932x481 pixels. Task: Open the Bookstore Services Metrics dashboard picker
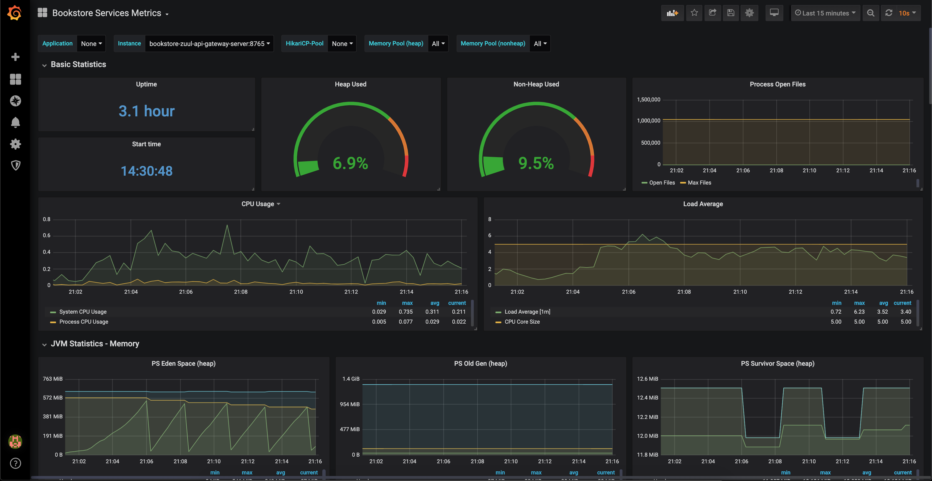pyautogui.click(x=110, y=13)
